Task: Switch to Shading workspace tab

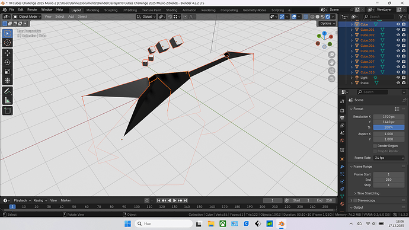Action: (172, 10)
